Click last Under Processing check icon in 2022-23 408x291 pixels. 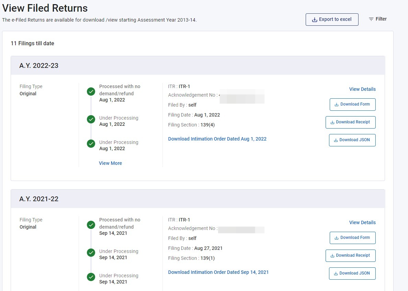tap(91, 144)
